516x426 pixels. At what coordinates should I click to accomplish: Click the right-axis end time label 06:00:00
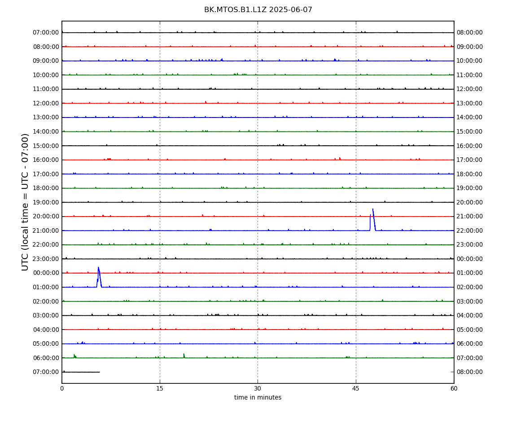(470, 344)
